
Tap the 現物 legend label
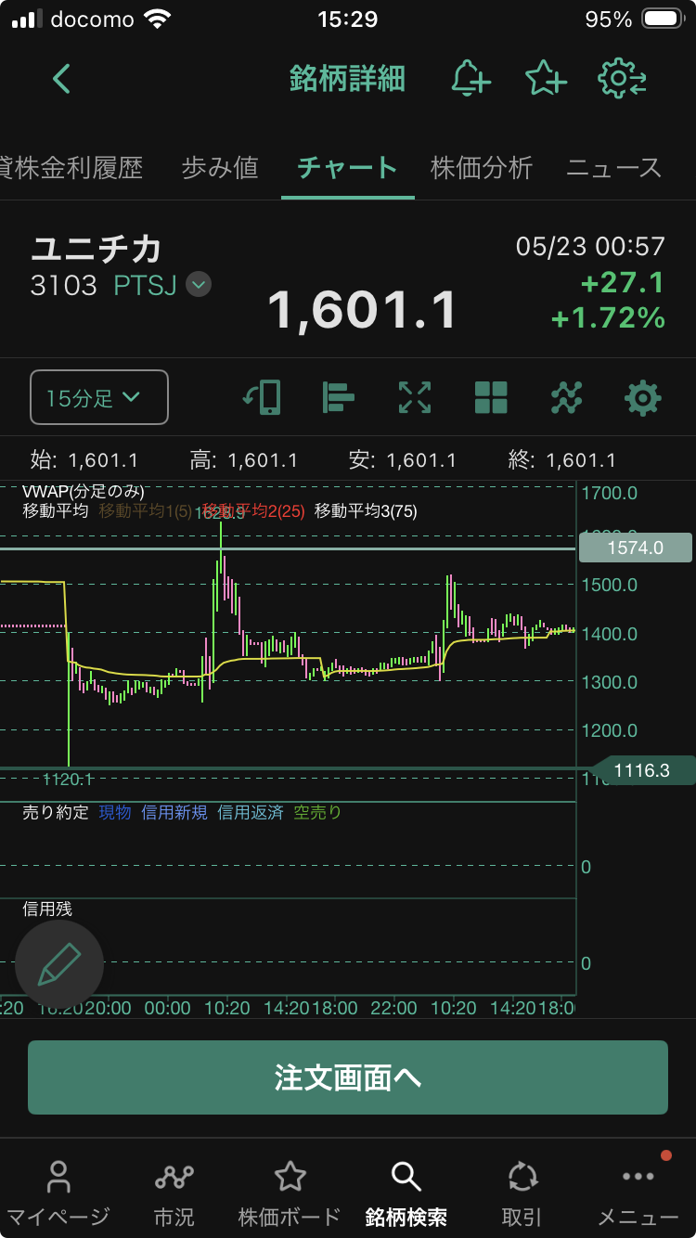point(115,812)
